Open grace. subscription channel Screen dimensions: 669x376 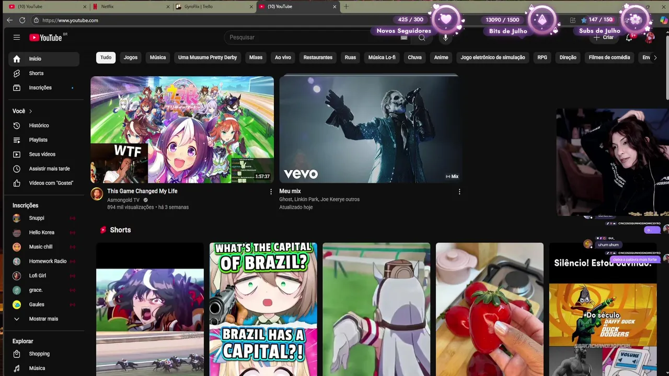44,290
